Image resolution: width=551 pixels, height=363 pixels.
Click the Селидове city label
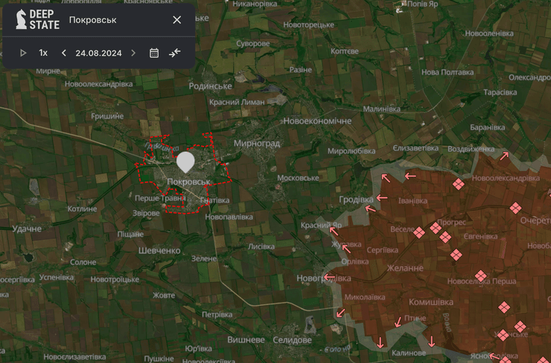pos(292,340)
